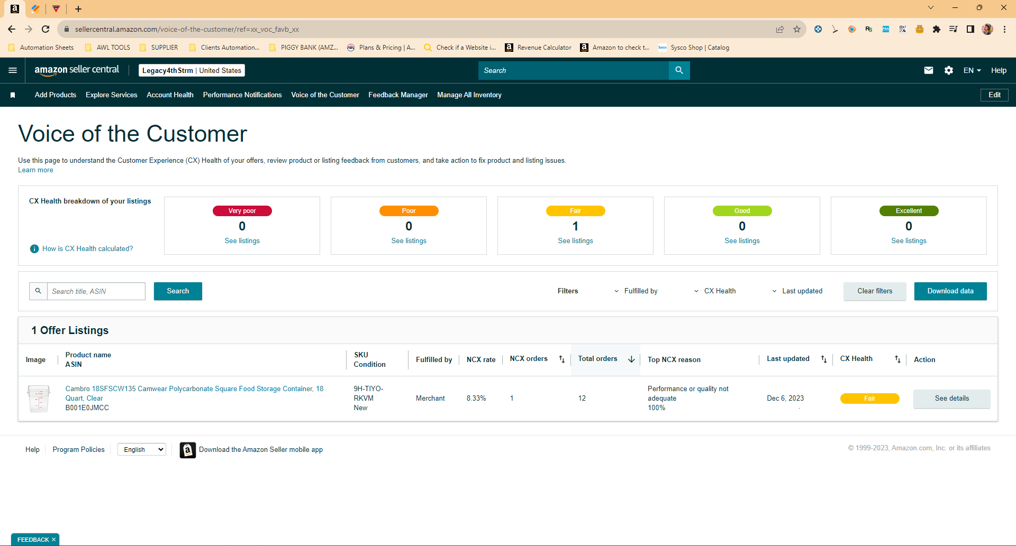Open Revenue Calculator bookmark

click(x=538, y=48)
